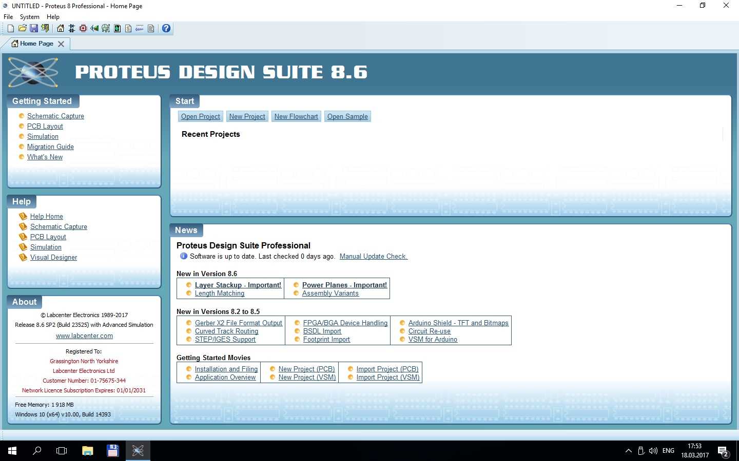This screenshot has height=461, width=739.
Task: Launch the 3D Visualizer toolbar icon
Action: tap(94, 29)
